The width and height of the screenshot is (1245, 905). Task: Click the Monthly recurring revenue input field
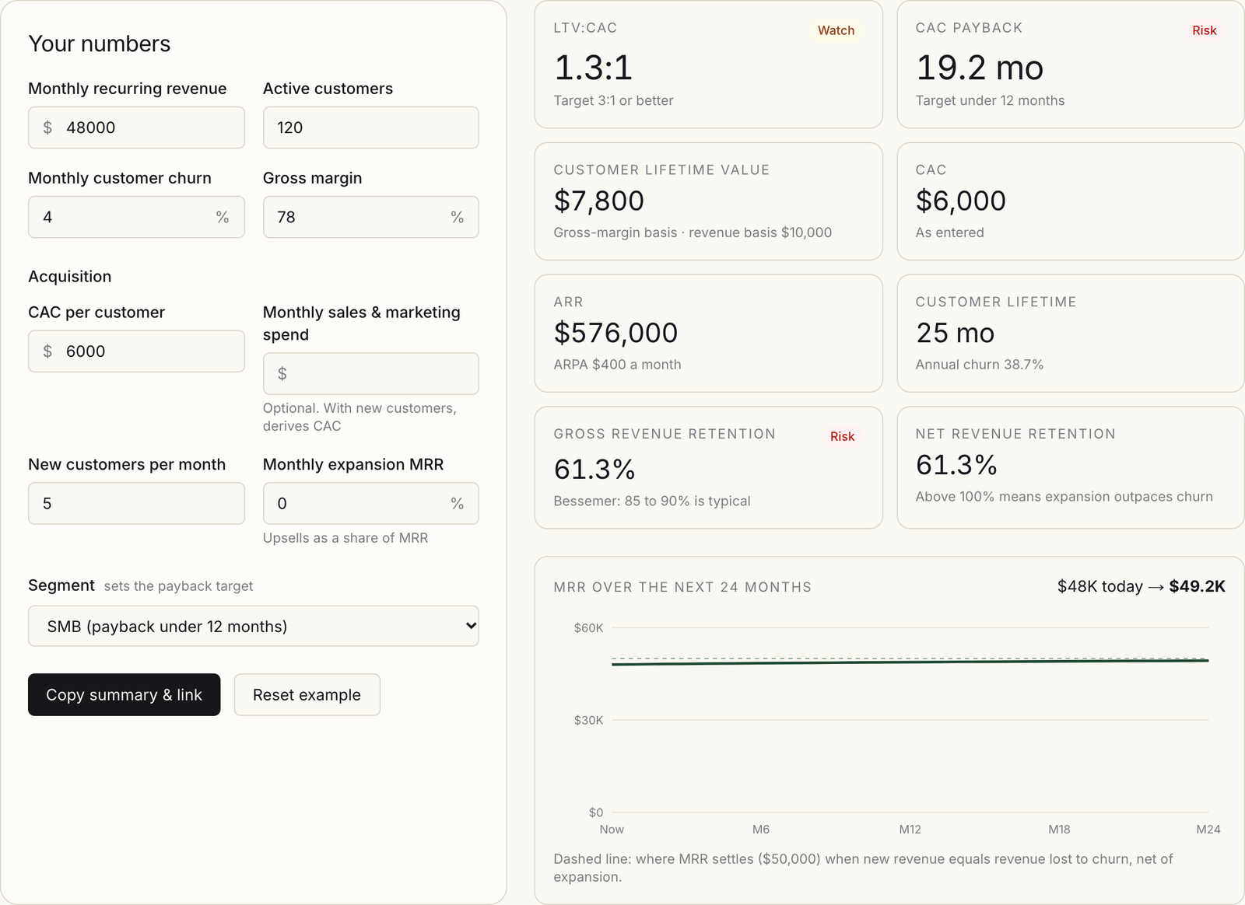point(136,128)
